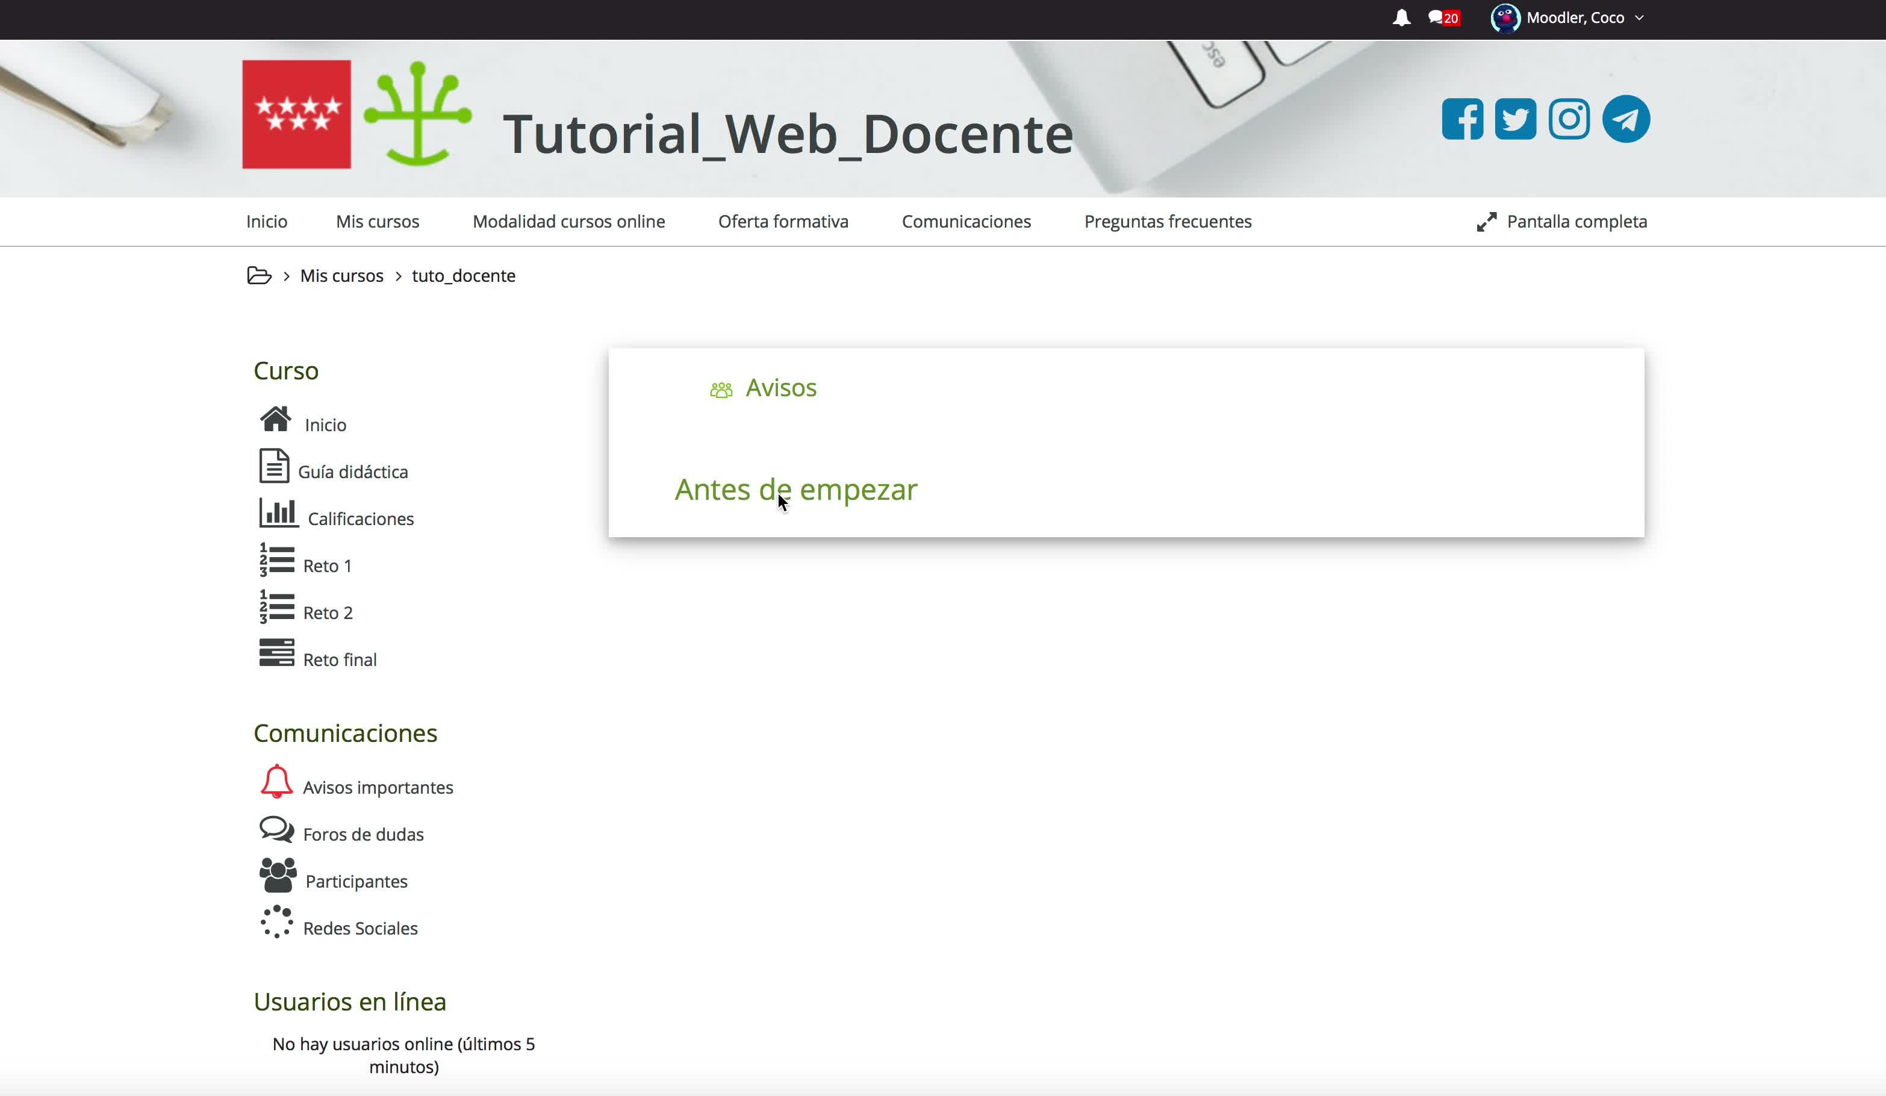Open the Twitter social icon
The height and width of the screenshot is (1096, 1886).
(1516, 119)
